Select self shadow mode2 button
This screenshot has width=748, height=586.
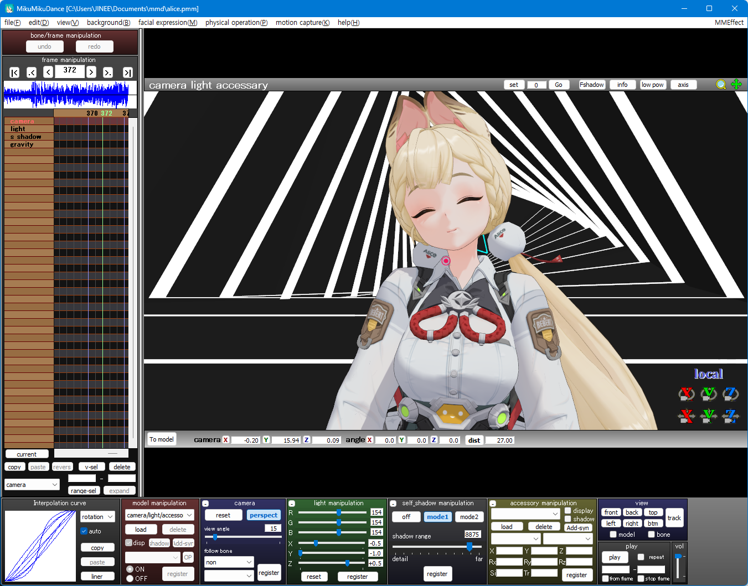tap(470, 517)
